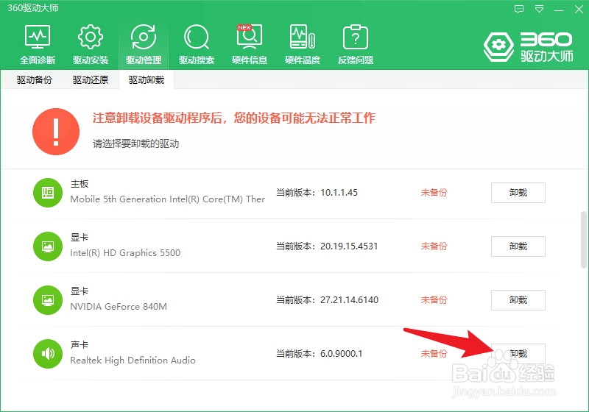Open the title bar dropdown menu arrow

point(539,9)
